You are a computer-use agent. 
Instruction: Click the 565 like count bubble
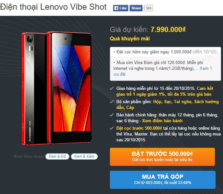[148, 8]
